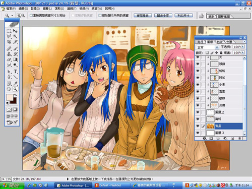Click the 列印尺寸 (Print Size) button
The width and height of the screenshot is (252, 189).
coord(183,16)
